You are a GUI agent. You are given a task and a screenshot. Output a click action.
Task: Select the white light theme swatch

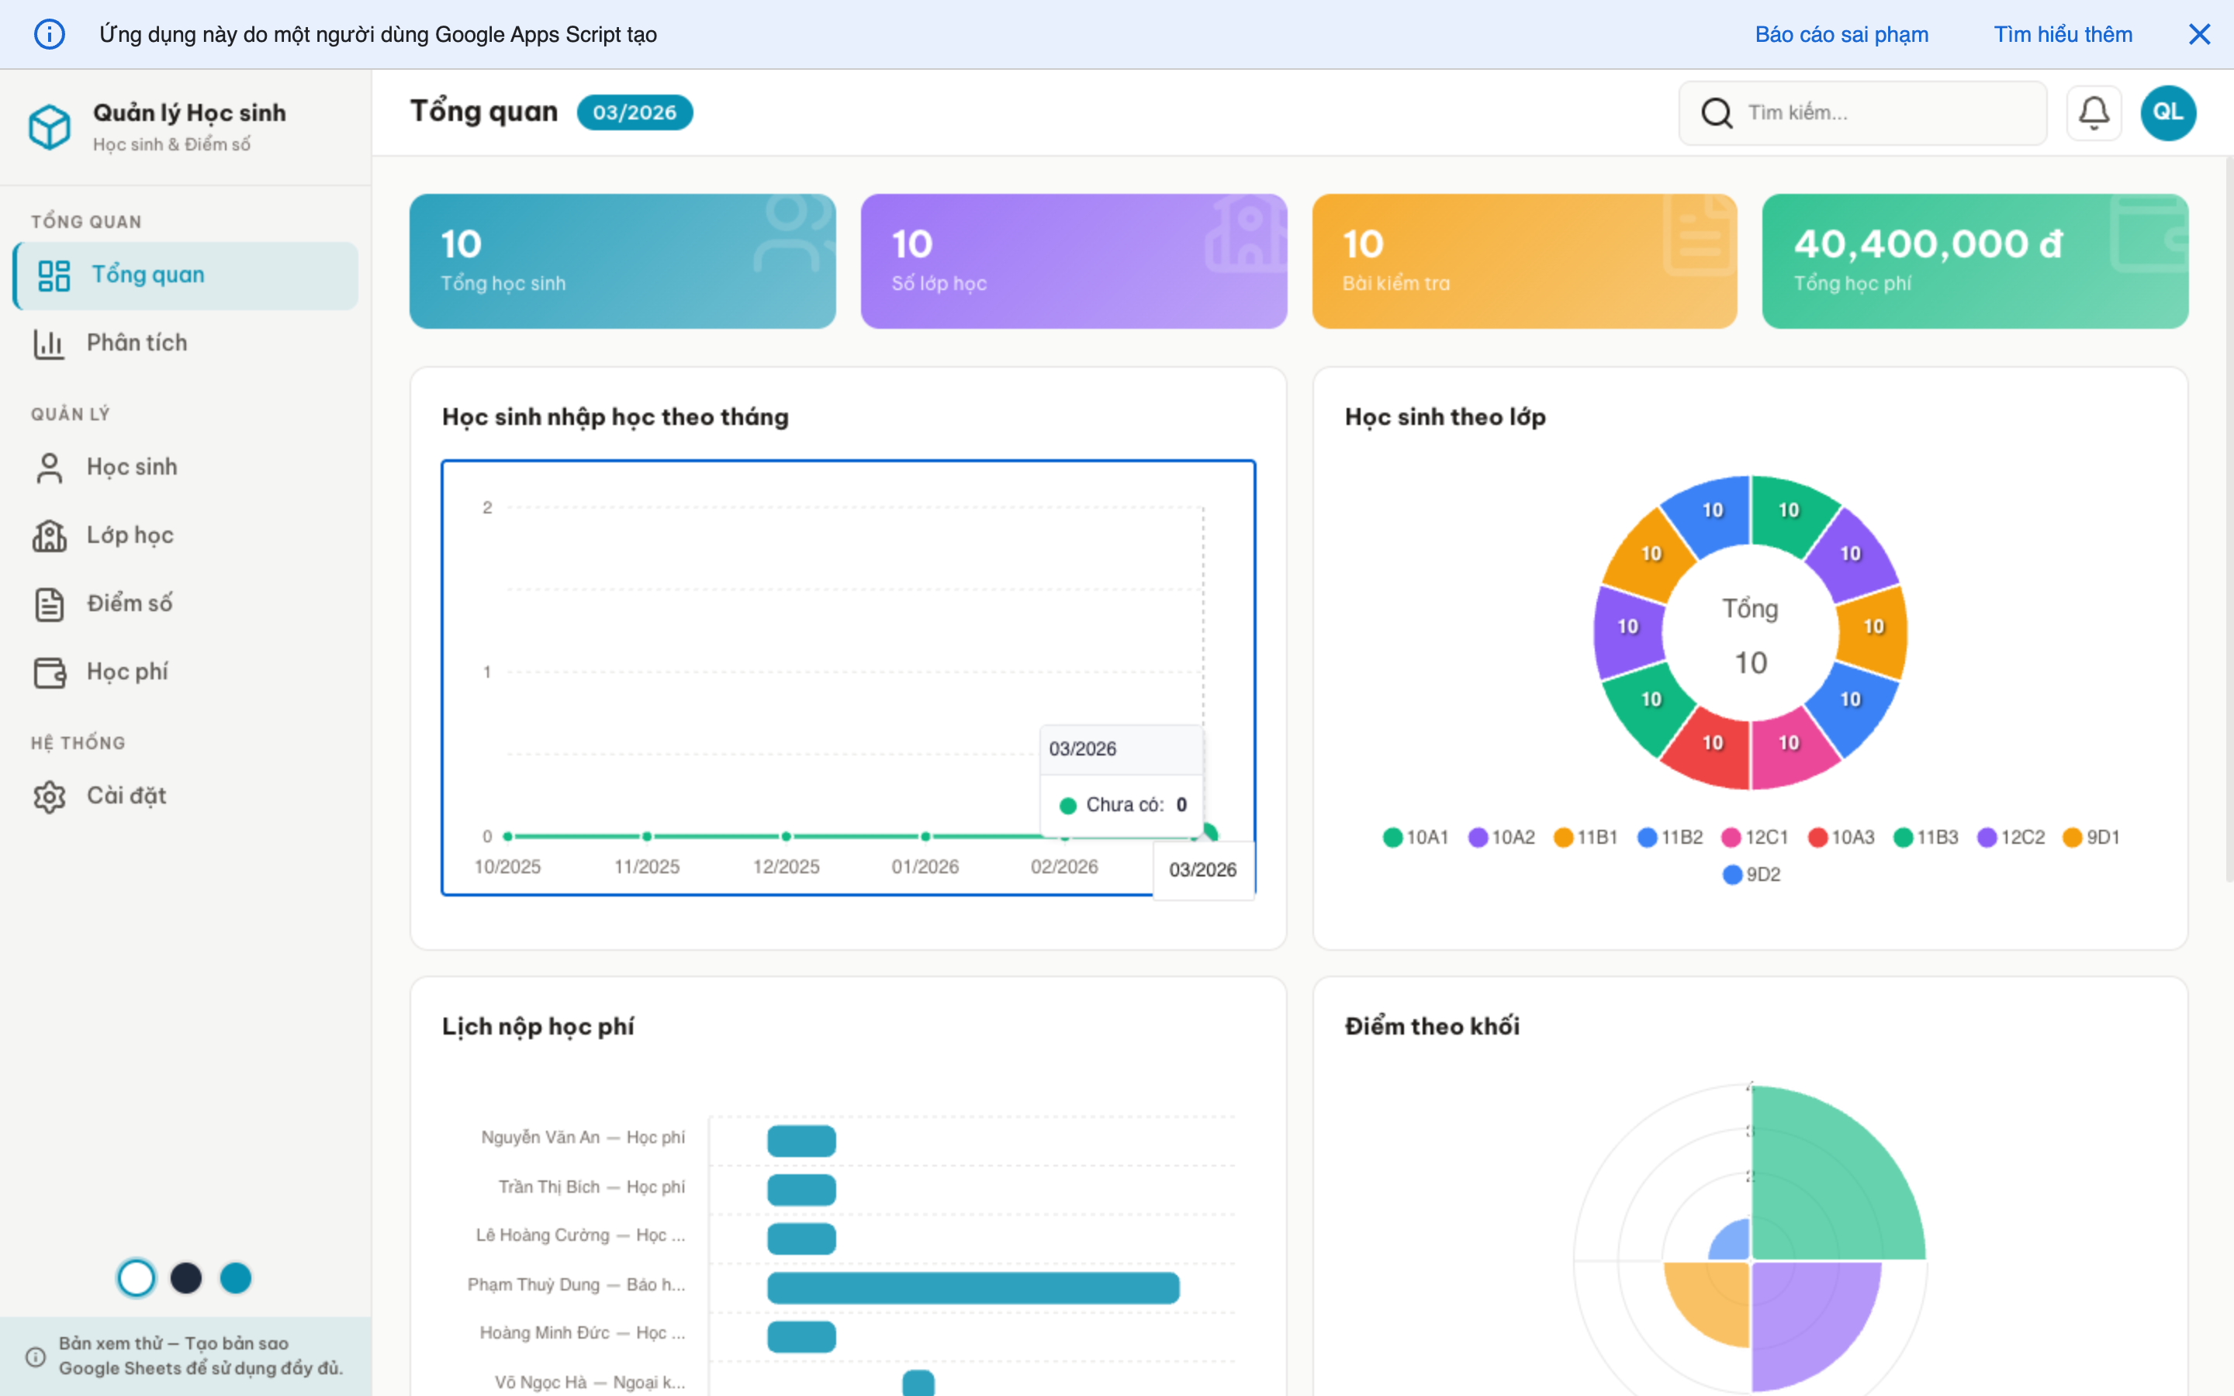pyautogui.click(x=137, y=1278)
